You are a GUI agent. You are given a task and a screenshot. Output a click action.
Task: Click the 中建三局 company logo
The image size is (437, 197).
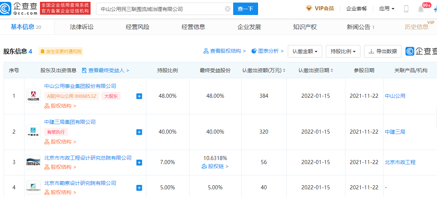coord(33,132)
